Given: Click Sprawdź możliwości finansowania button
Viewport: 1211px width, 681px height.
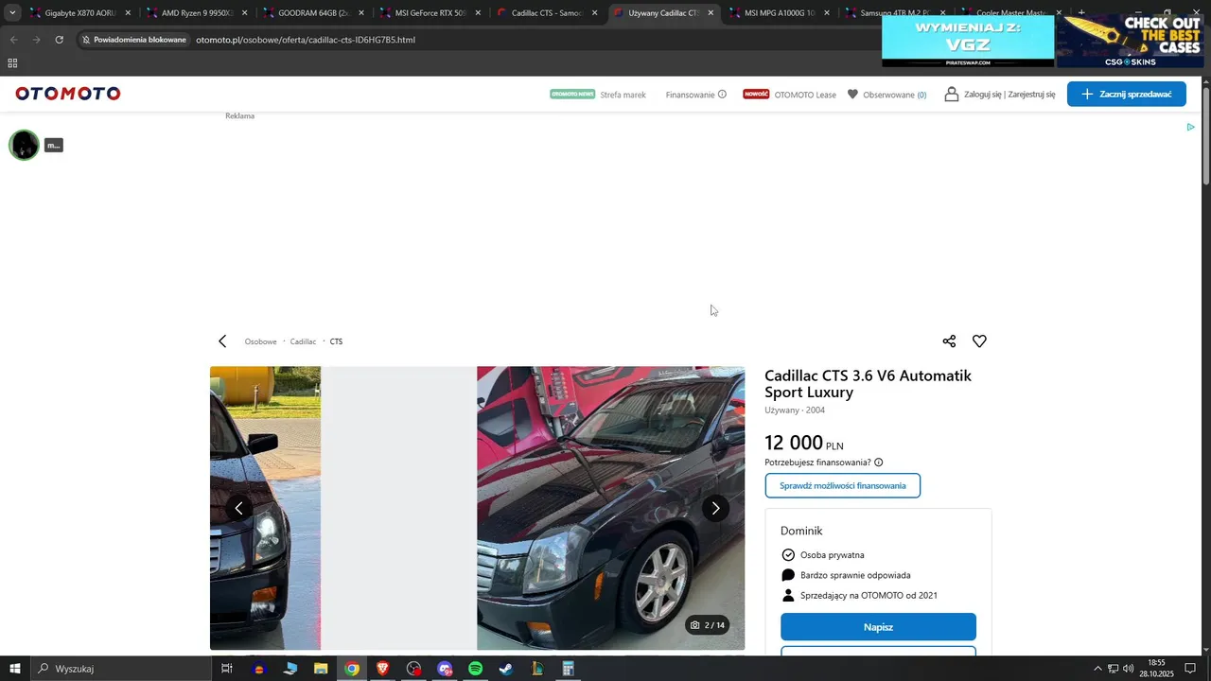Looking at the screenshot, I should click(842, 485).
